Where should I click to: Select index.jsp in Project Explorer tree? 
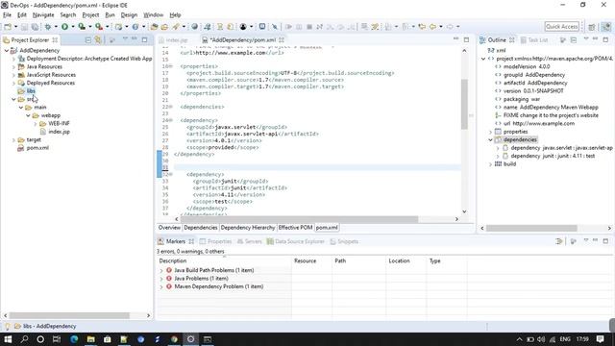click(60, 132)
